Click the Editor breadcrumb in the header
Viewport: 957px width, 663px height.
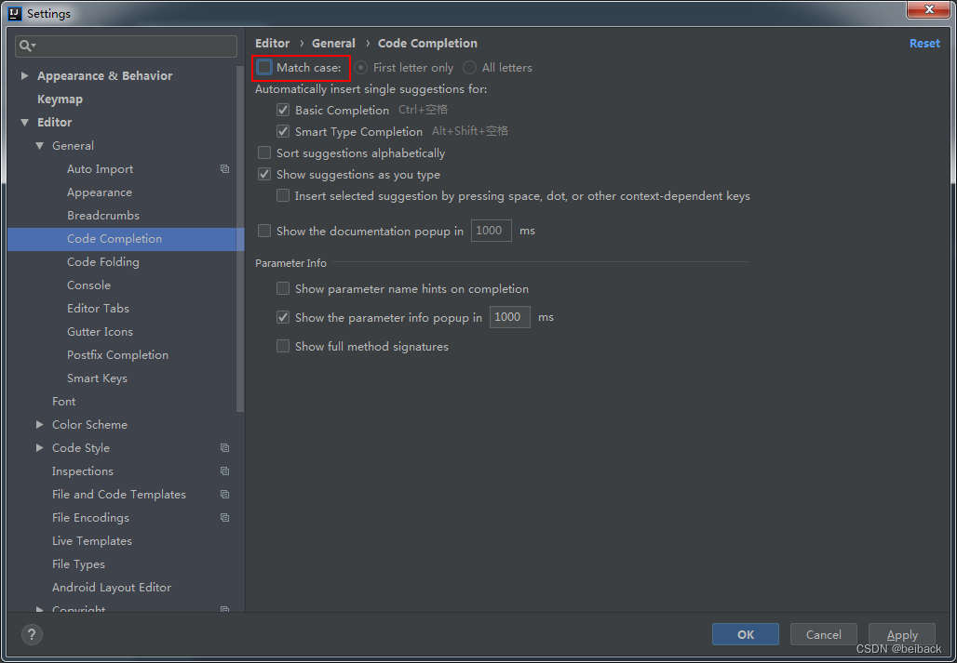tap(272, 44)
